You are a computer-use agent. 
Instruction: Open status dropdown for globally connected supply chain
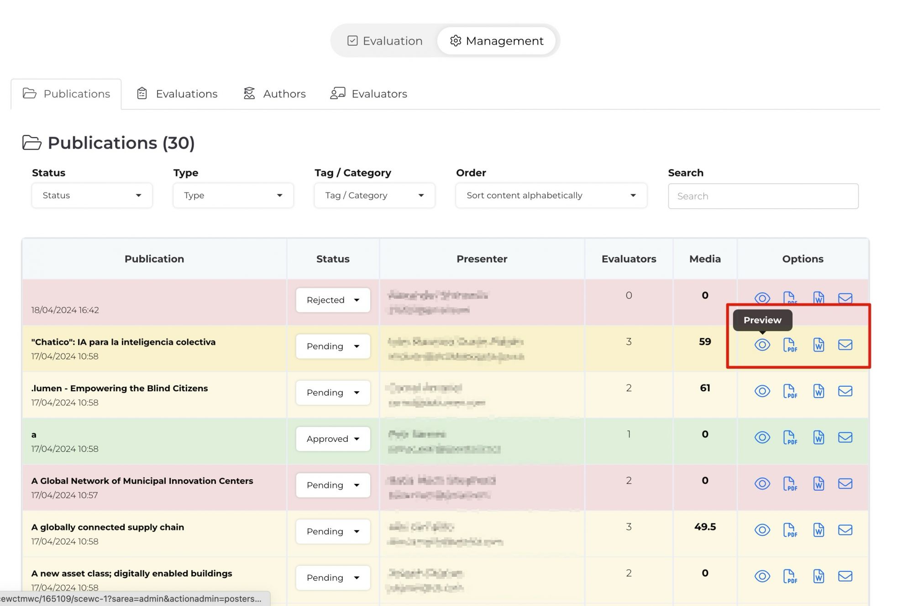[x=333, y=532]
